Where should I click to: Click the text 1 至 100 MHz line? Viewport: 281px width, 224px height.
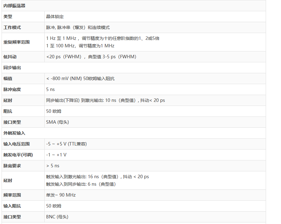coord(80,46)
